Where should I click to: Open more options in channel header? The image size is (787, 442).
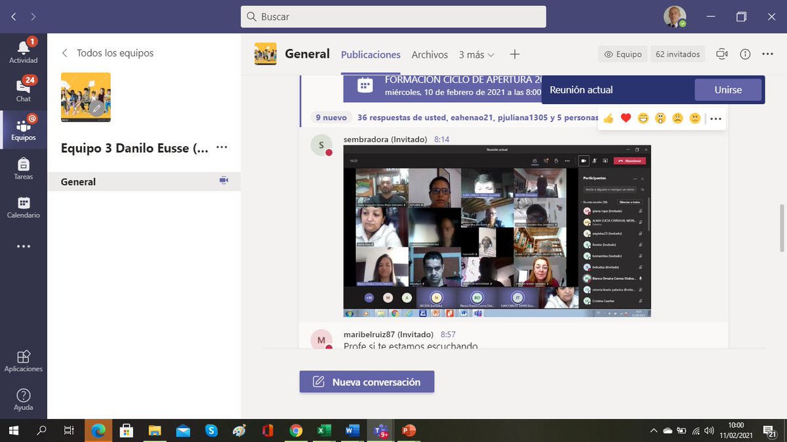[768, 54]
